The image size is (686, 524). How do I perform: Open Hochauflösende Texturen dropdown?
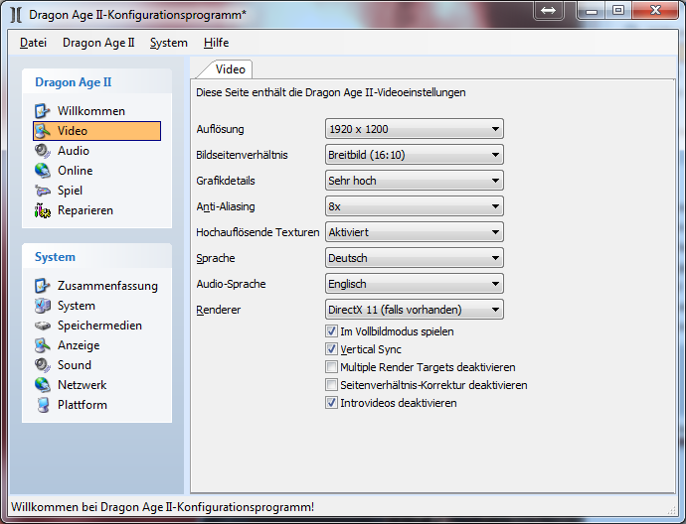(415, 232)
